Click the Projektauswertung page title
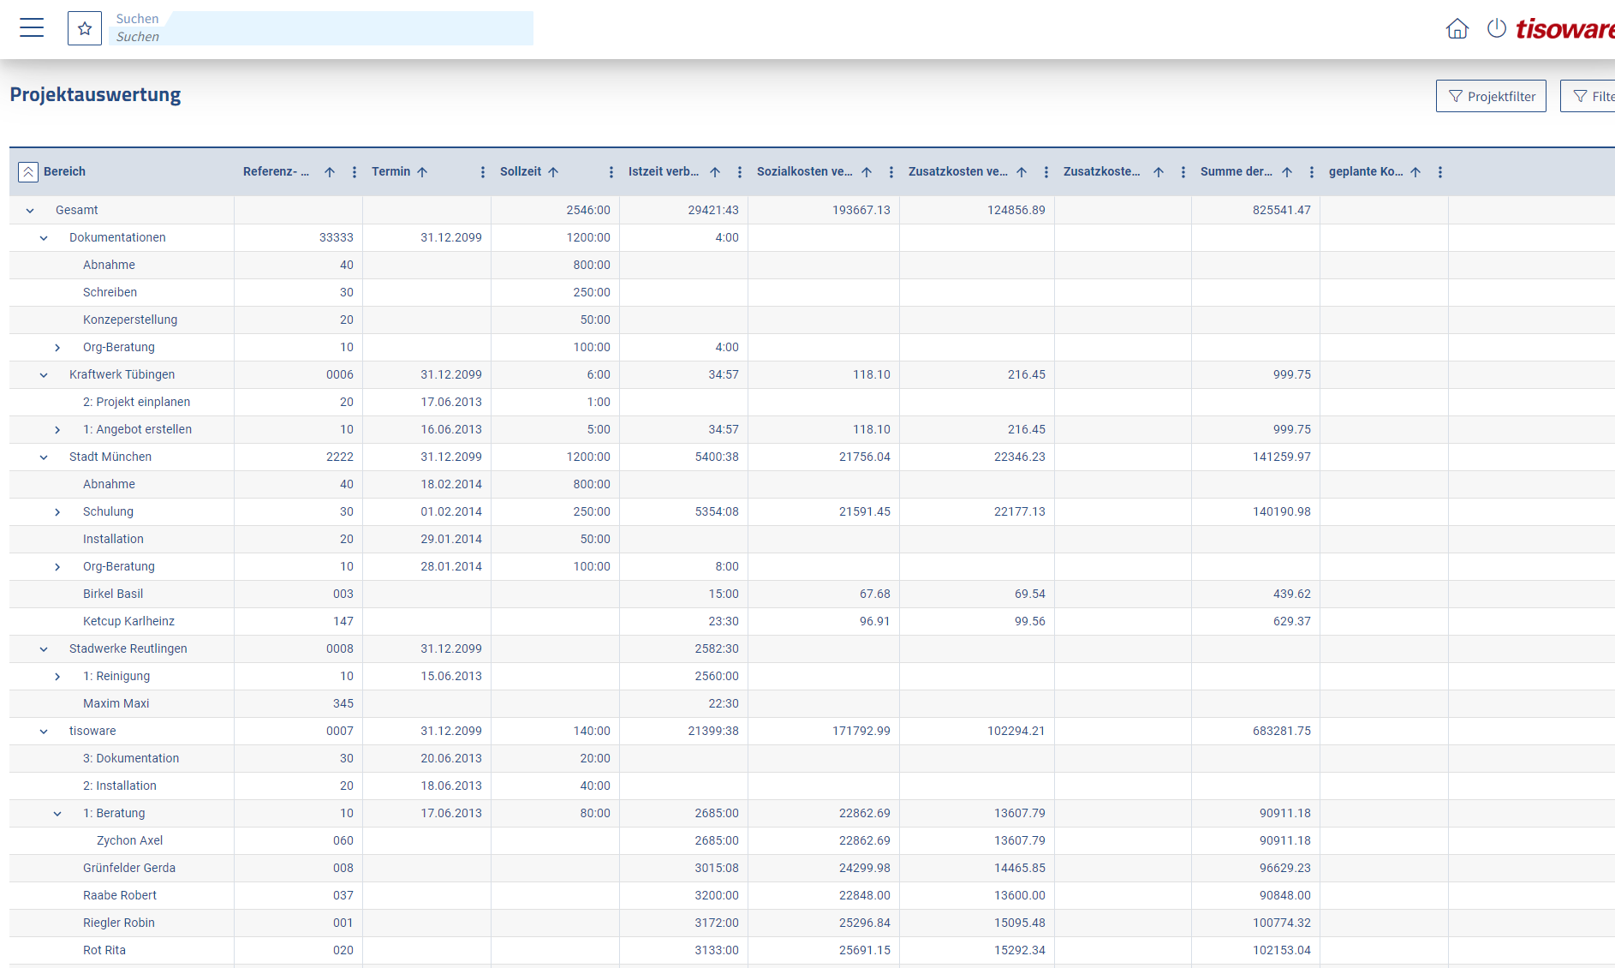The height and width of the screenshot is (968, 1615). pyautogui.click(x=95, y=94)
